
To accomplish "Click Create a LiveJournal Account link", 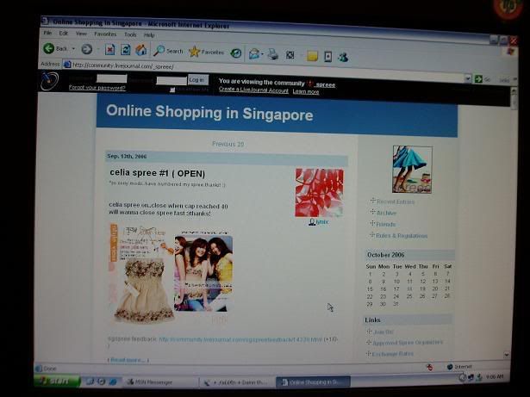I will coord(253,90).
